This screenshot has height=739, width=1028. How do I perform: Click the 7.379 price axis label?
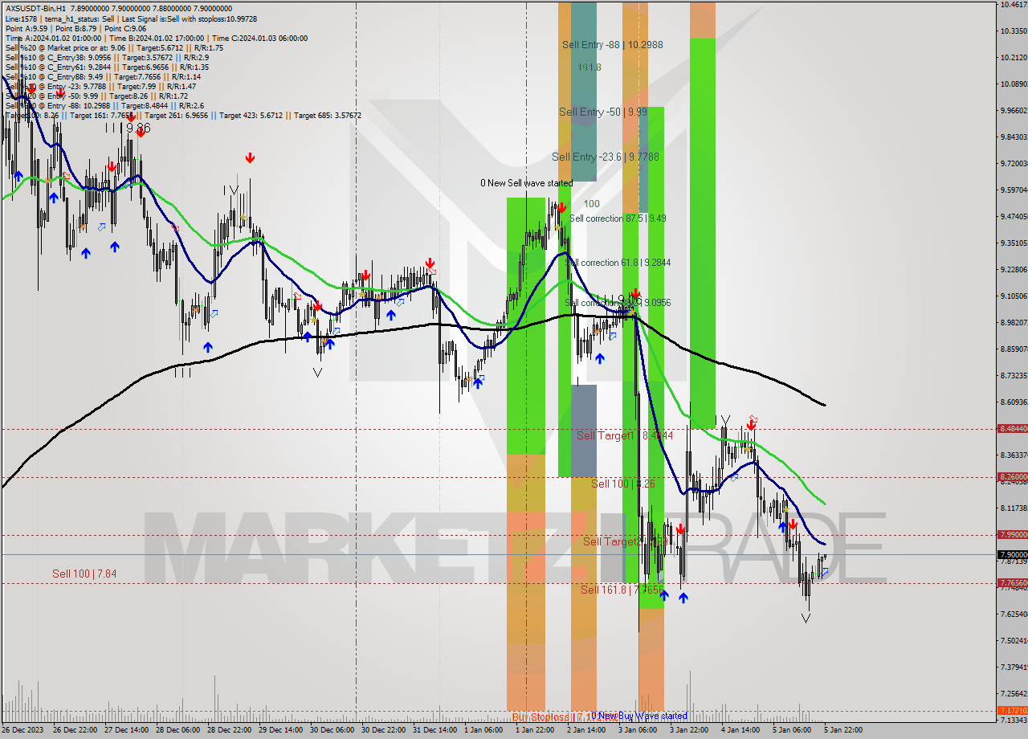tap(1013, 667)
